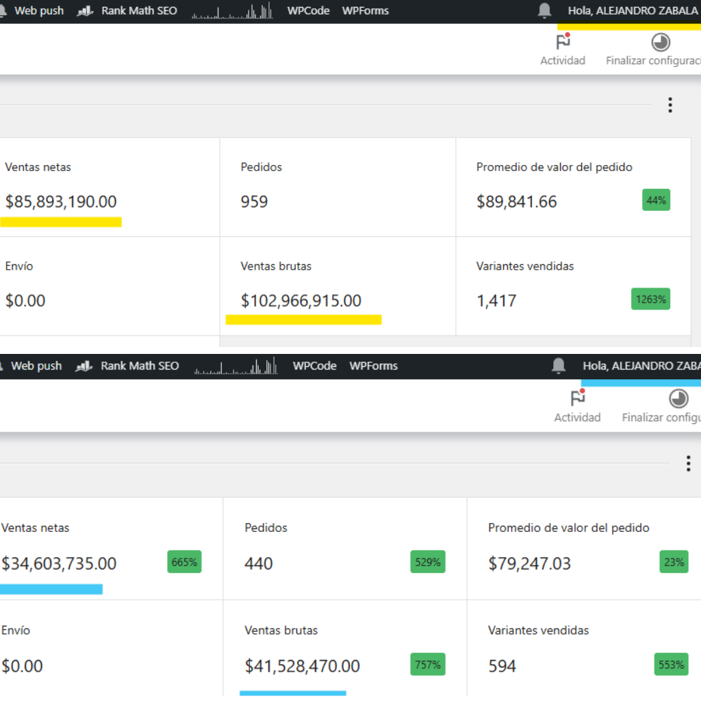Screen dimensions: 701x701
Task: Click the Pedidos card showing 440
Action: coord(344,548)
